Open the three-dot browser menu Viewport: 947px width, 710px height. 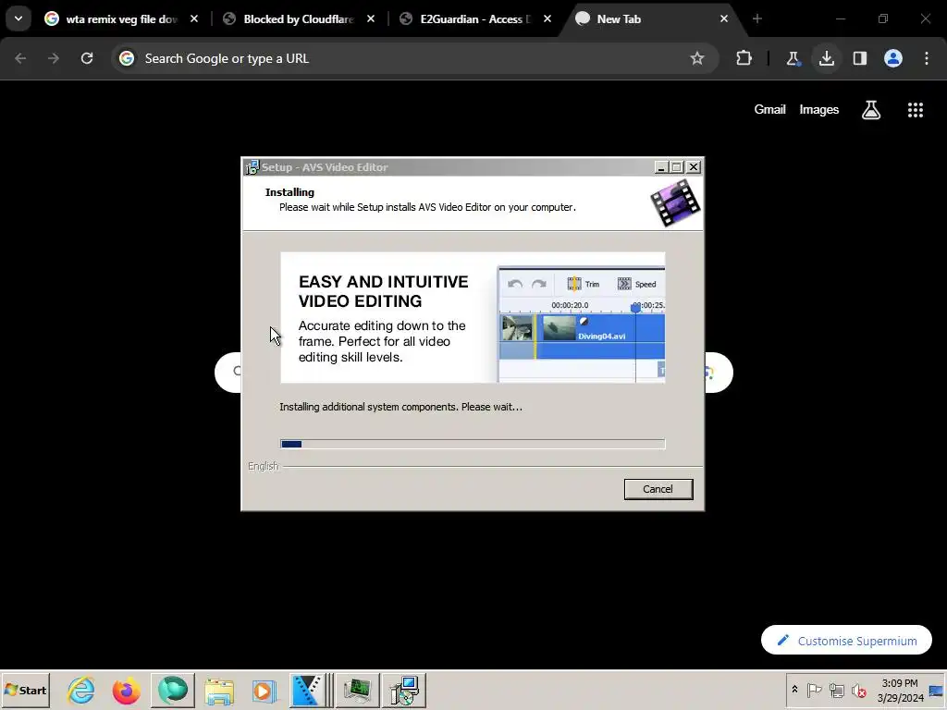(927, 58)
